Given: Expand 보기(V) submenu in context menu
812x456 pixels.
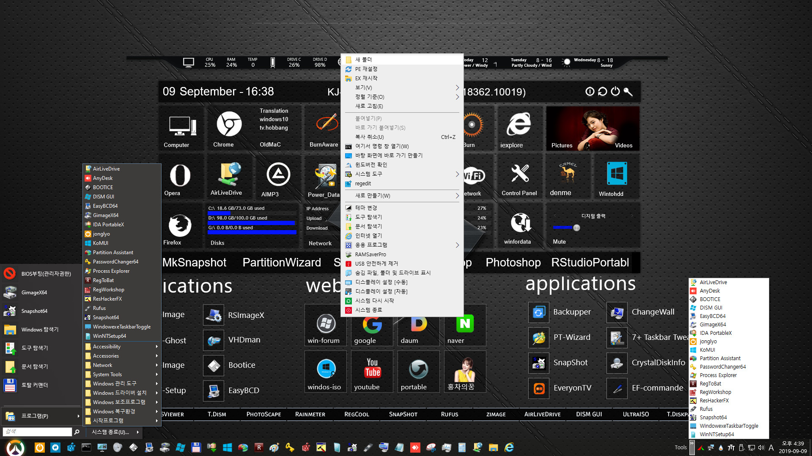Looking at the screenshot, I should [402, 88].
